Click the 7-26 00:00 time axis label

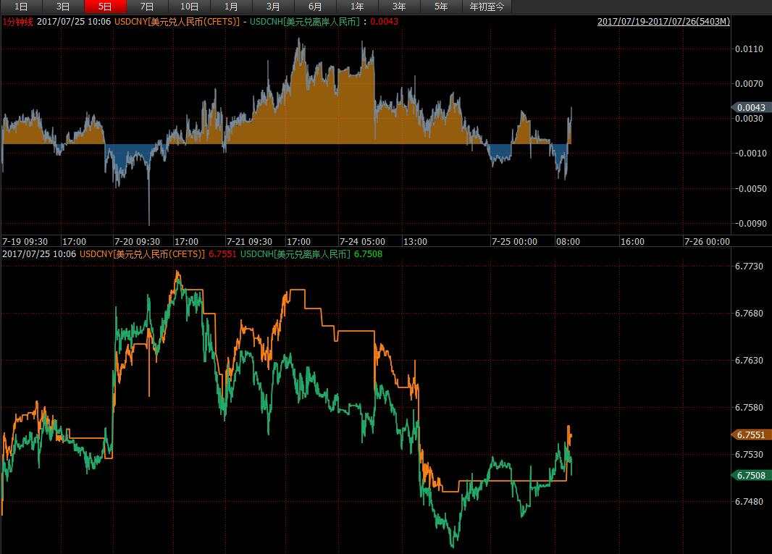tap(707, 242)
